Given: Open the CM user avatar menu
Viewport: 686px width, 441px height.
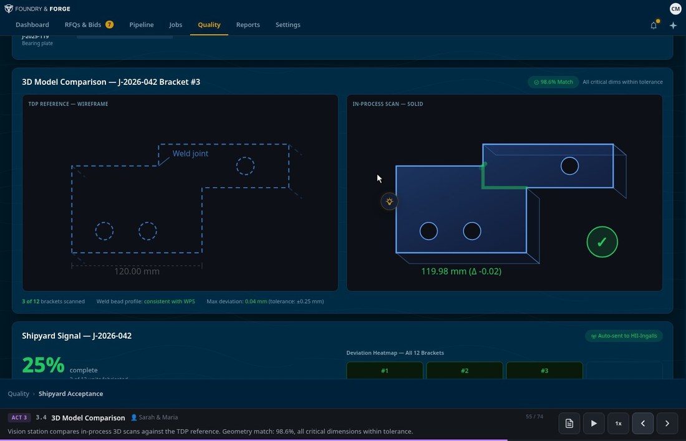Looking at the screenshot, I should [x=675, y=8].
